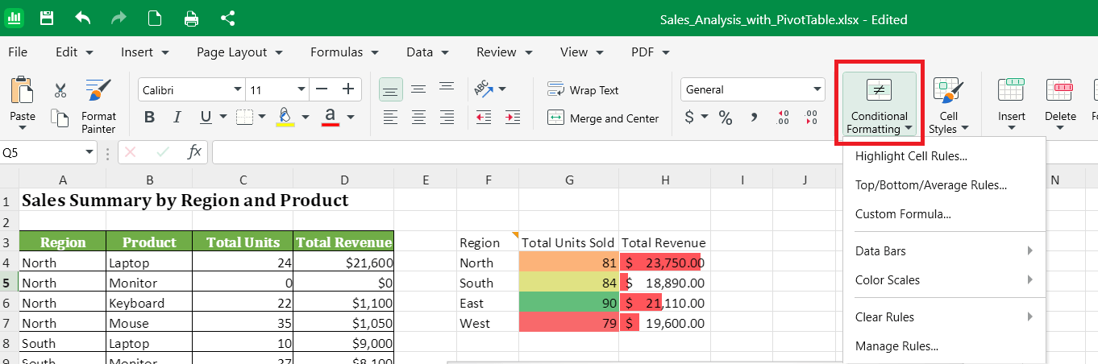Expand the Data Bars submenu
This screenshot has width=1098, height=364.
click(x=944, y=251)
